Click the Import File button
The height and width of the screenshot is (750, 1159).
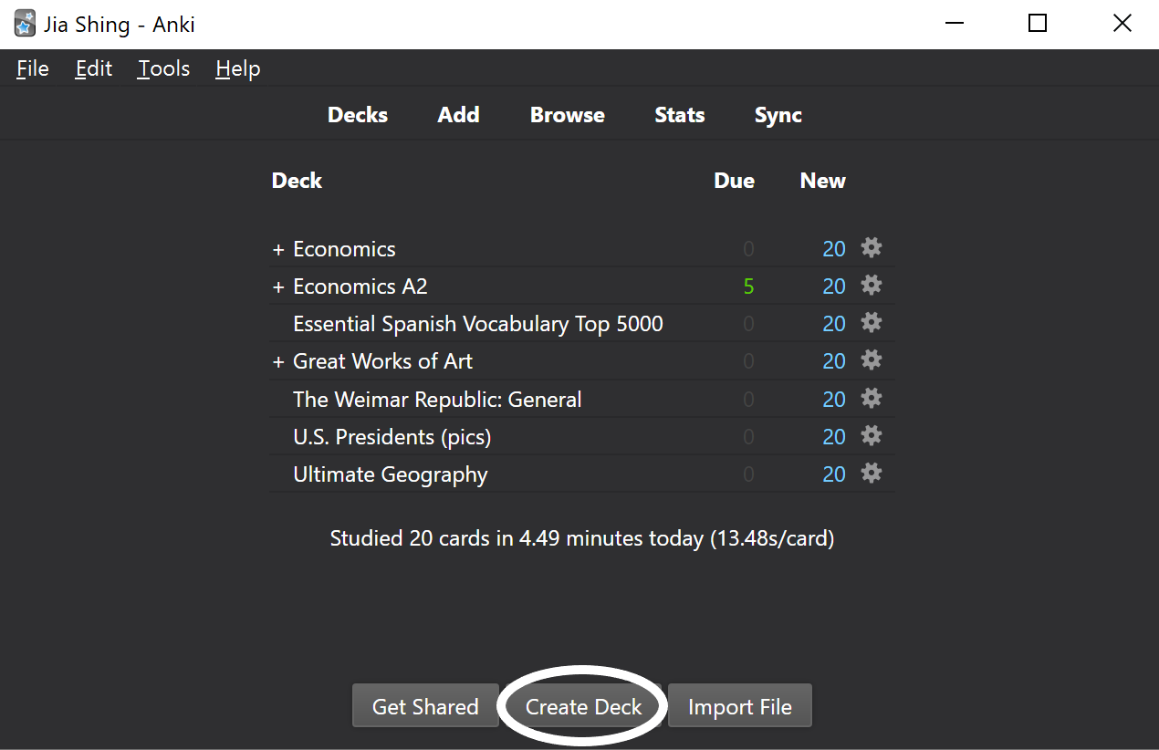coord(740,706)
